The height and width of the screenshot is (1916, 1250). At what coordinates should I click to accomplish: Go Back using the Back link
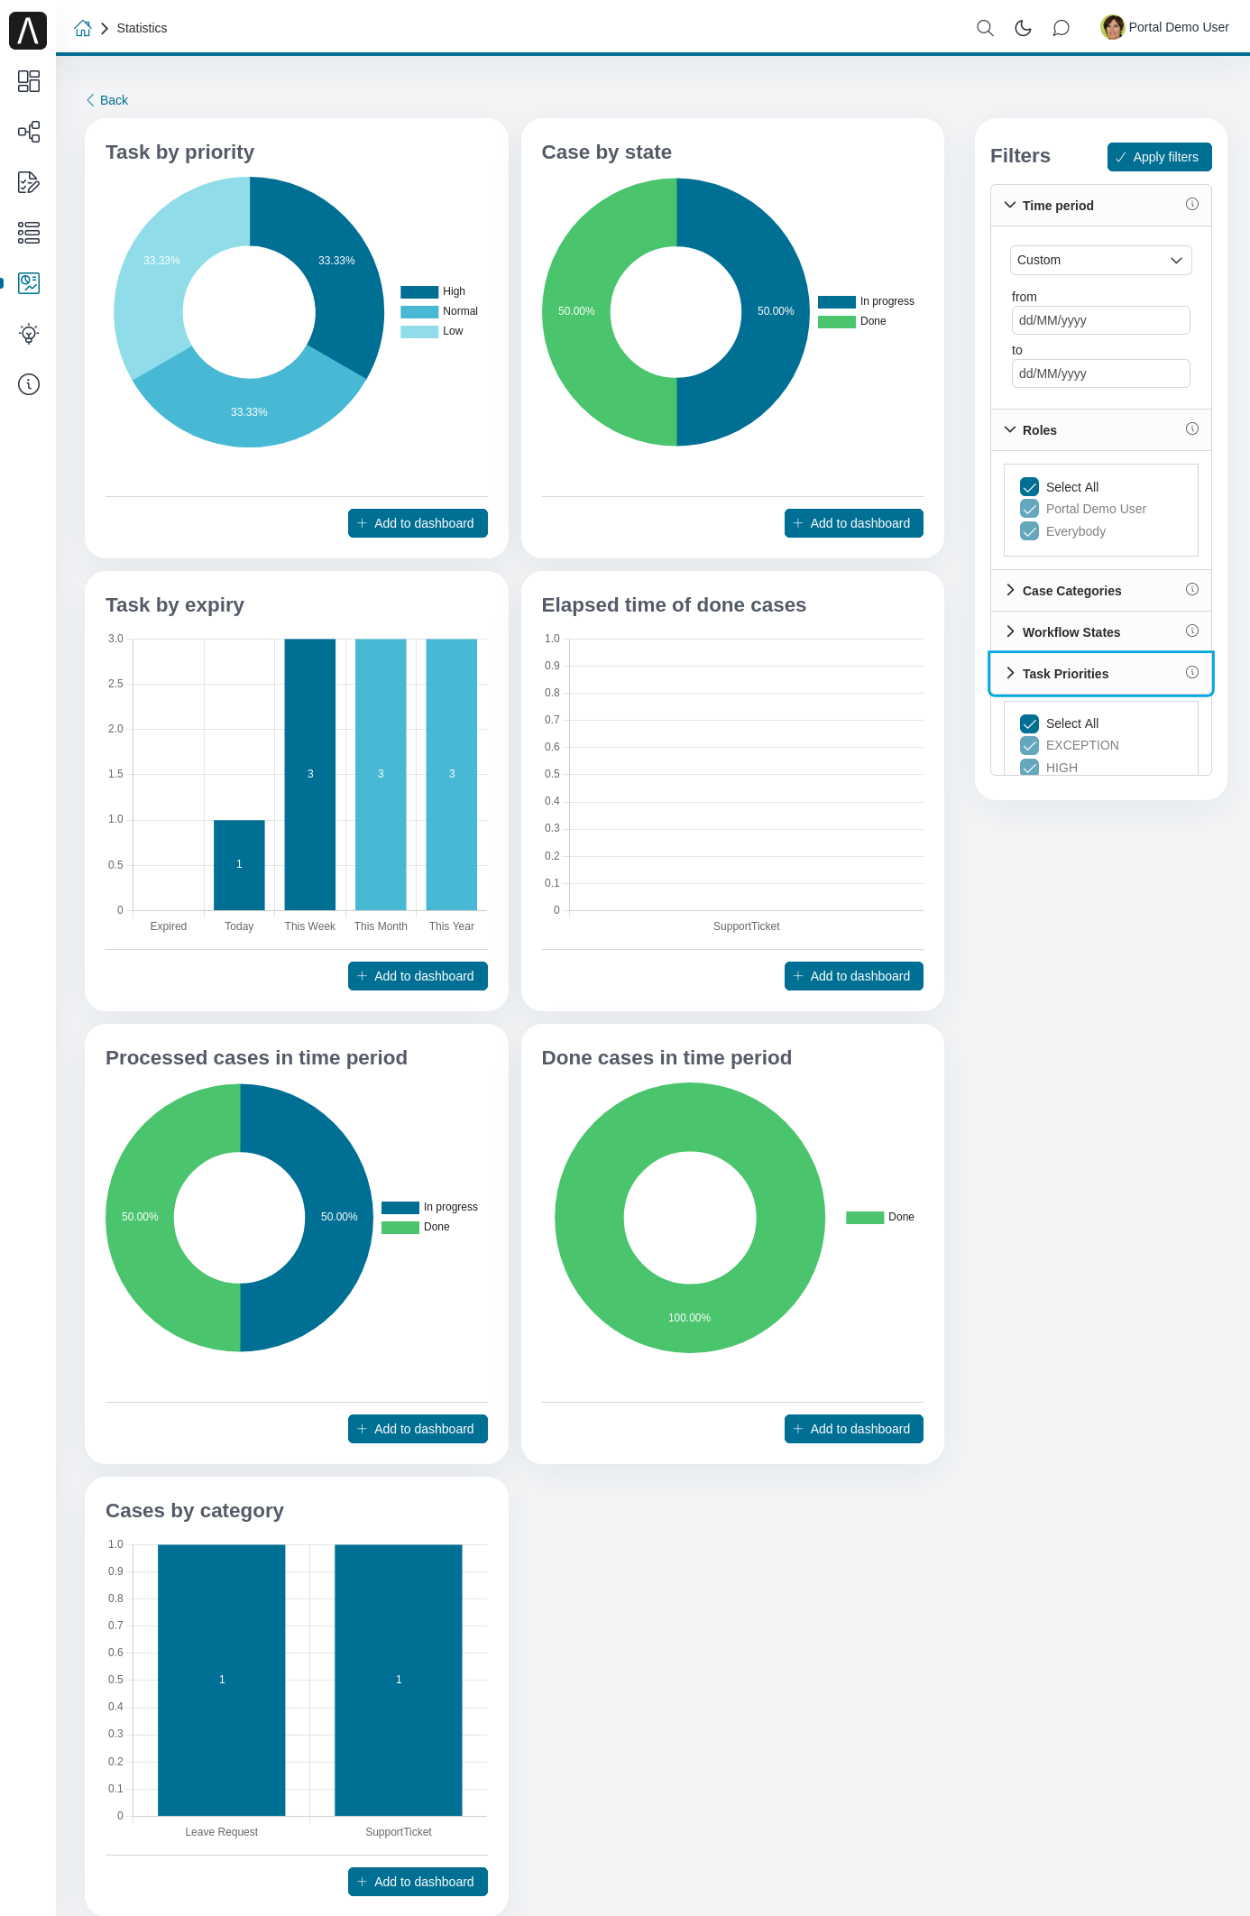pos(107,100)
